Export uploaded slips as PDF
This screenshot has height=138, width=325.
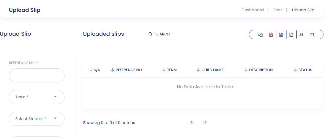(x=291, y=35)
